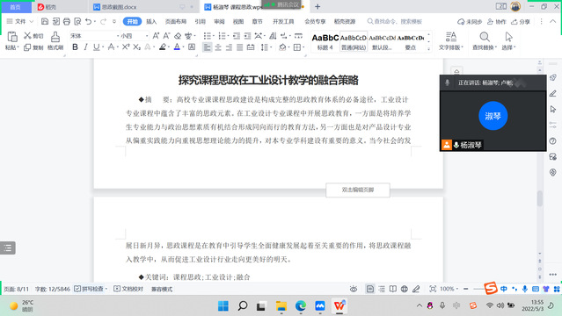Open the 思政截图.docx document tab

[119, 7]
